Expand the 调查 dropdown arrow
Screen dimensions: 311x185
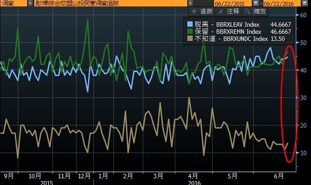pyautogui.click(x=30, y=3)
